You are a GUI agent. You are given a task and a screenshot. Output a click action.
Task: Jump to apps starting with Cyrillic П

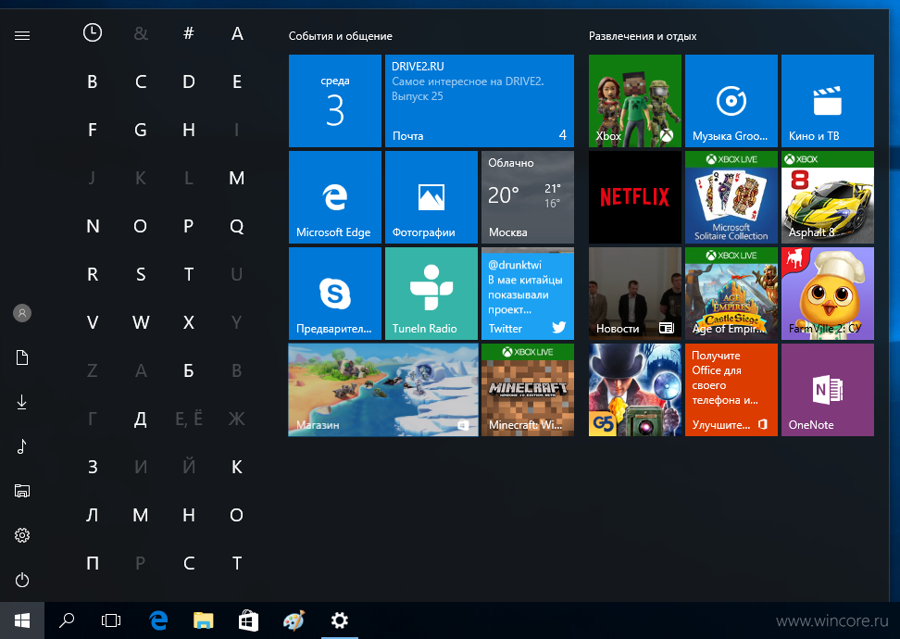93,563
